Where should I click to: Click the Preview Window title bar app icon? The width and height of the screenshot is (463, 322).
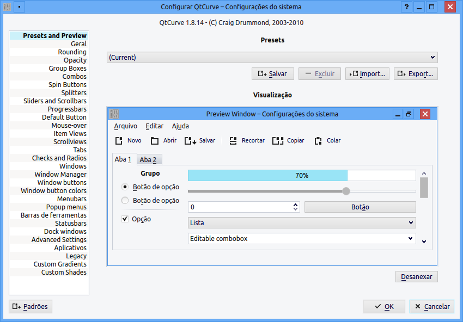[114, 114]
